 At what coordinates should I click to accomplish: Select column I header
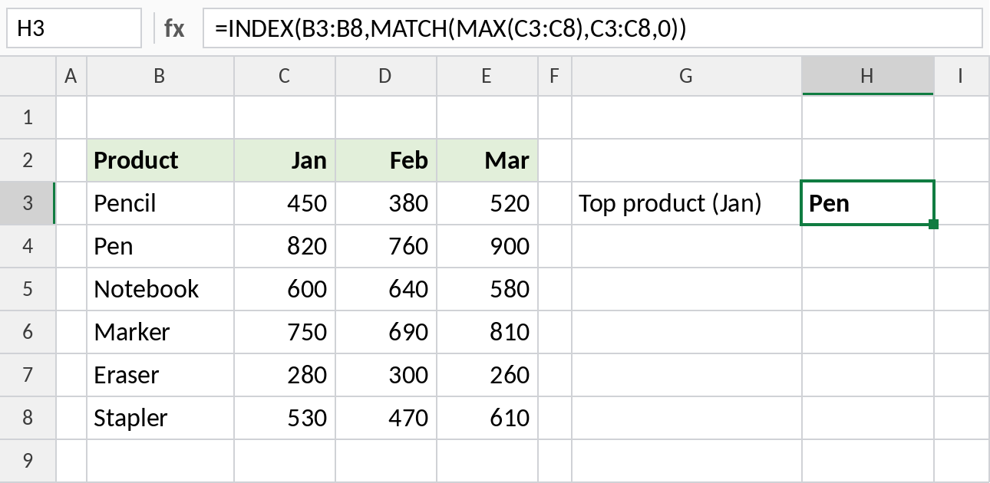pos(962,75)
